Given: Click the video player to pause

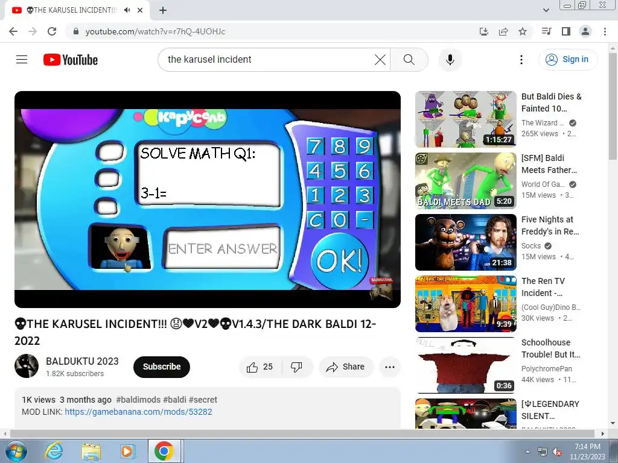Looking at the screenshot, I should 208,199.
